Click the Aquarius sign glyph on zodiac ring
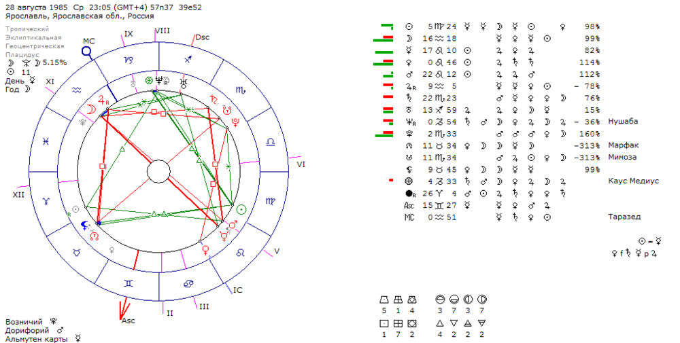Viewport: 680px width, 343px height. pyautogui.click(x=77, y=90)
